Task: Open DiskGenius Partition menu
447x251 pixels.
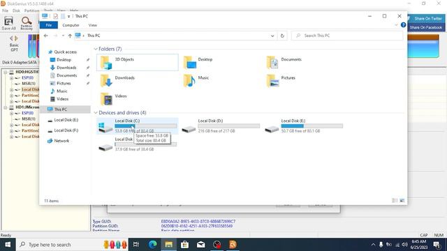Action: [31, 10]
